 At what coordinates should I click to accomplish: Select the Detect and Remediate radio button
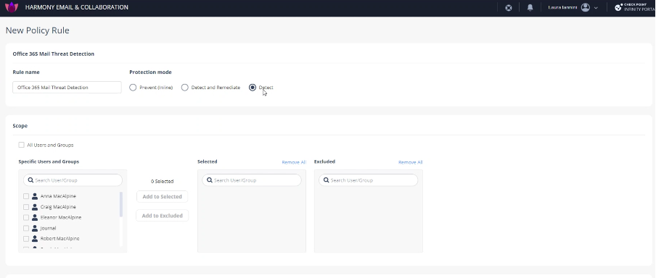tap(184, 88)
